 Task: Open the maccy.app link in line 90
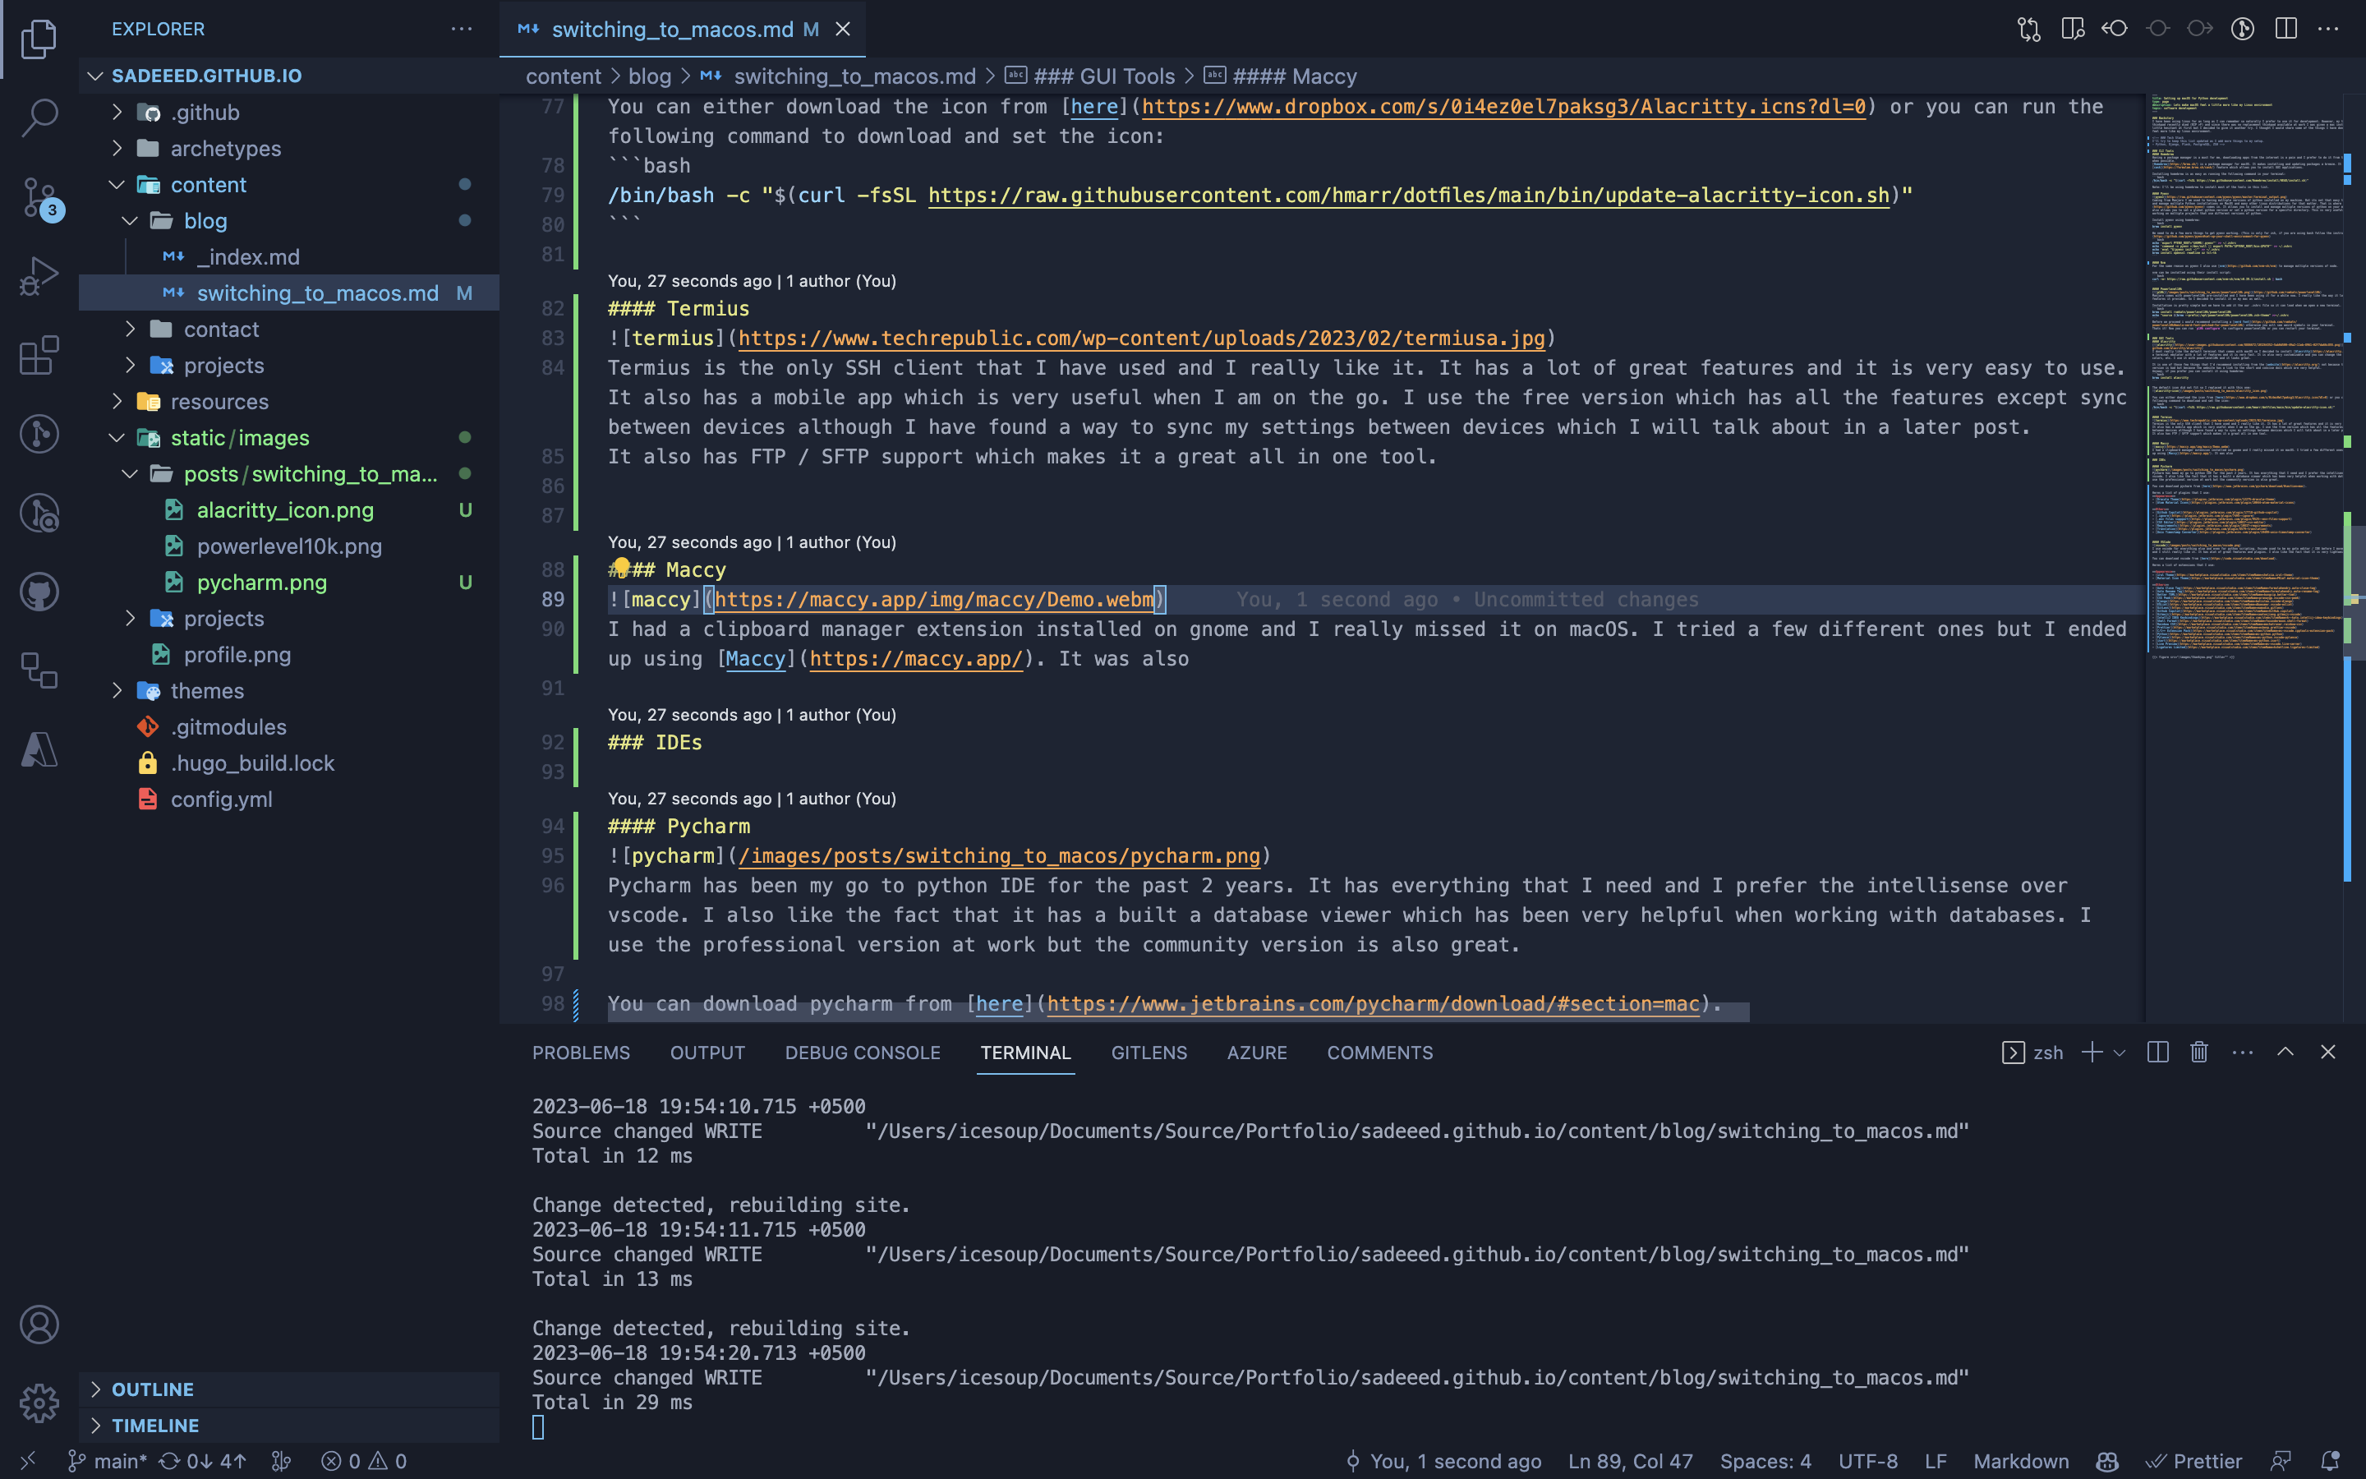(x=915, y=659)
